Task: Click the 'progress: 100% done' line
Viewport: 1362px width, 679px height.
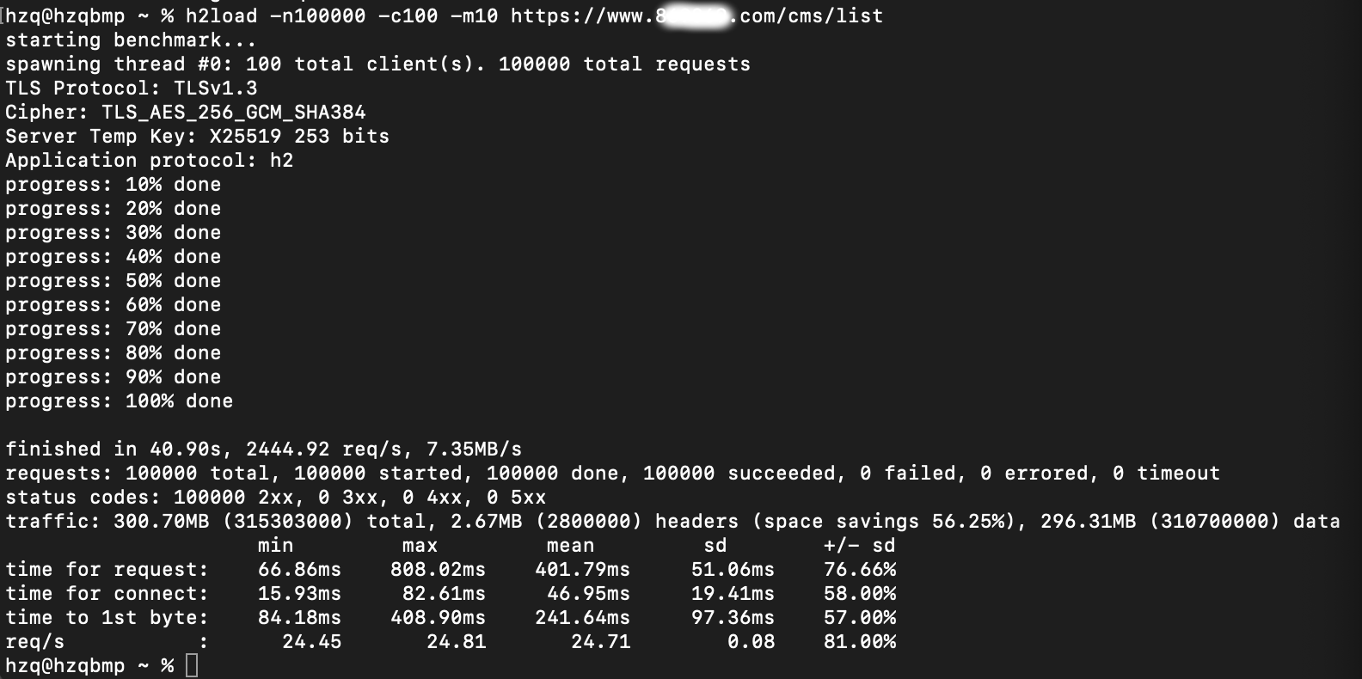Action: pos(119,401)
